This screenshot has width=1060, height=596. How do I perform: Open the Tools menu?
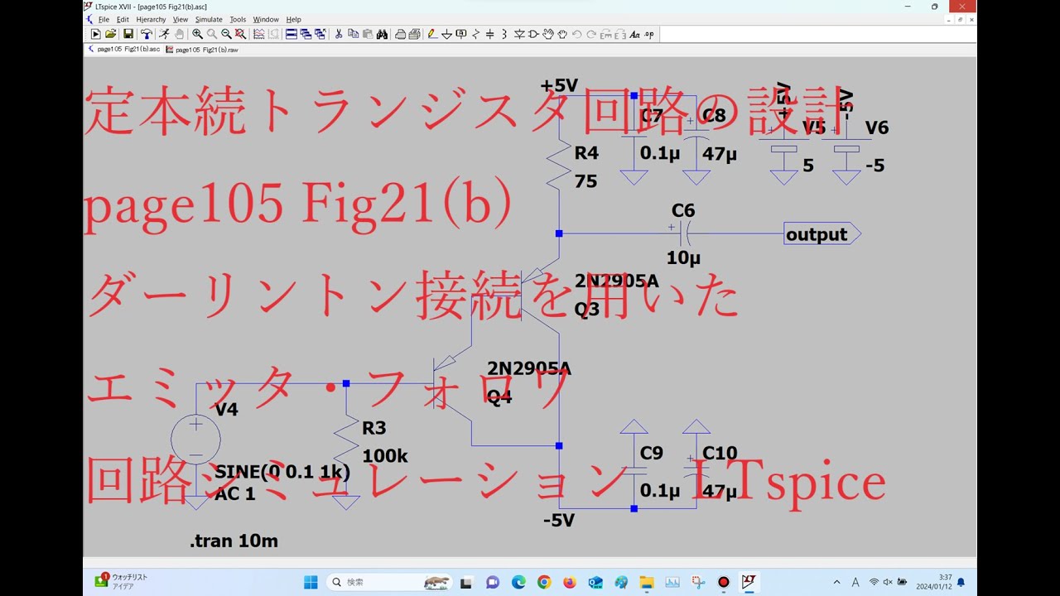pyautogui.click(x=238, y=19)
